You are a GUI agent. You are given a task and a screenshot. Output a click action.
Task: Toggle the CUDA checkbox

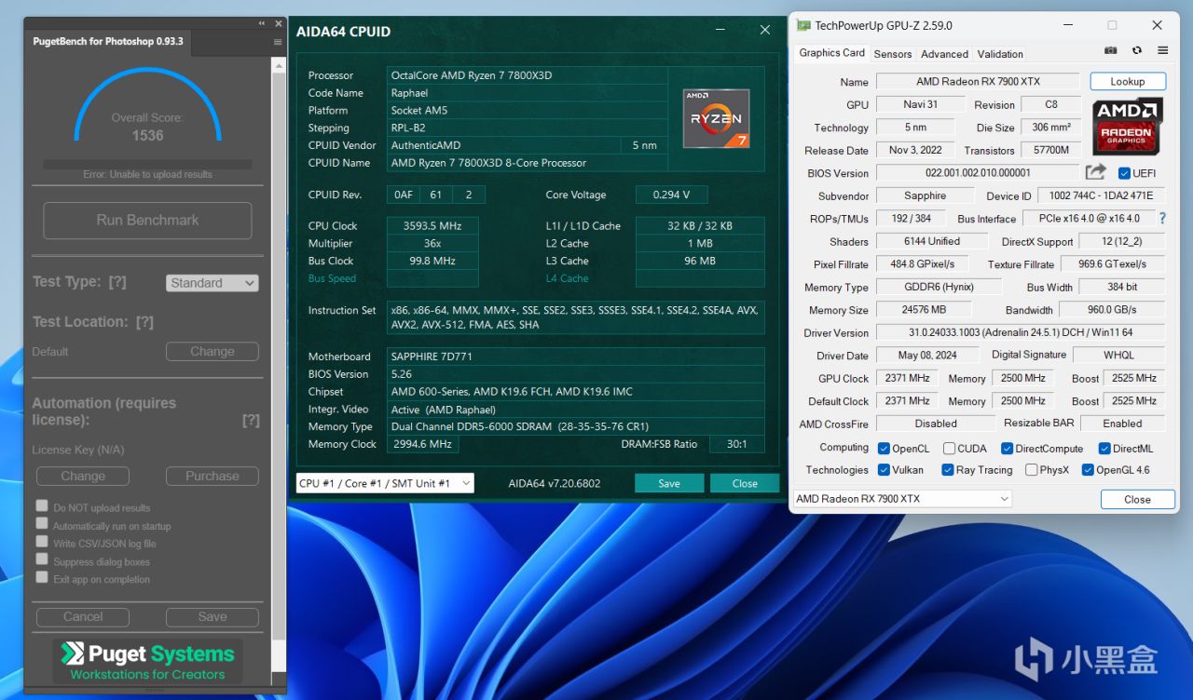coord(949,449)
